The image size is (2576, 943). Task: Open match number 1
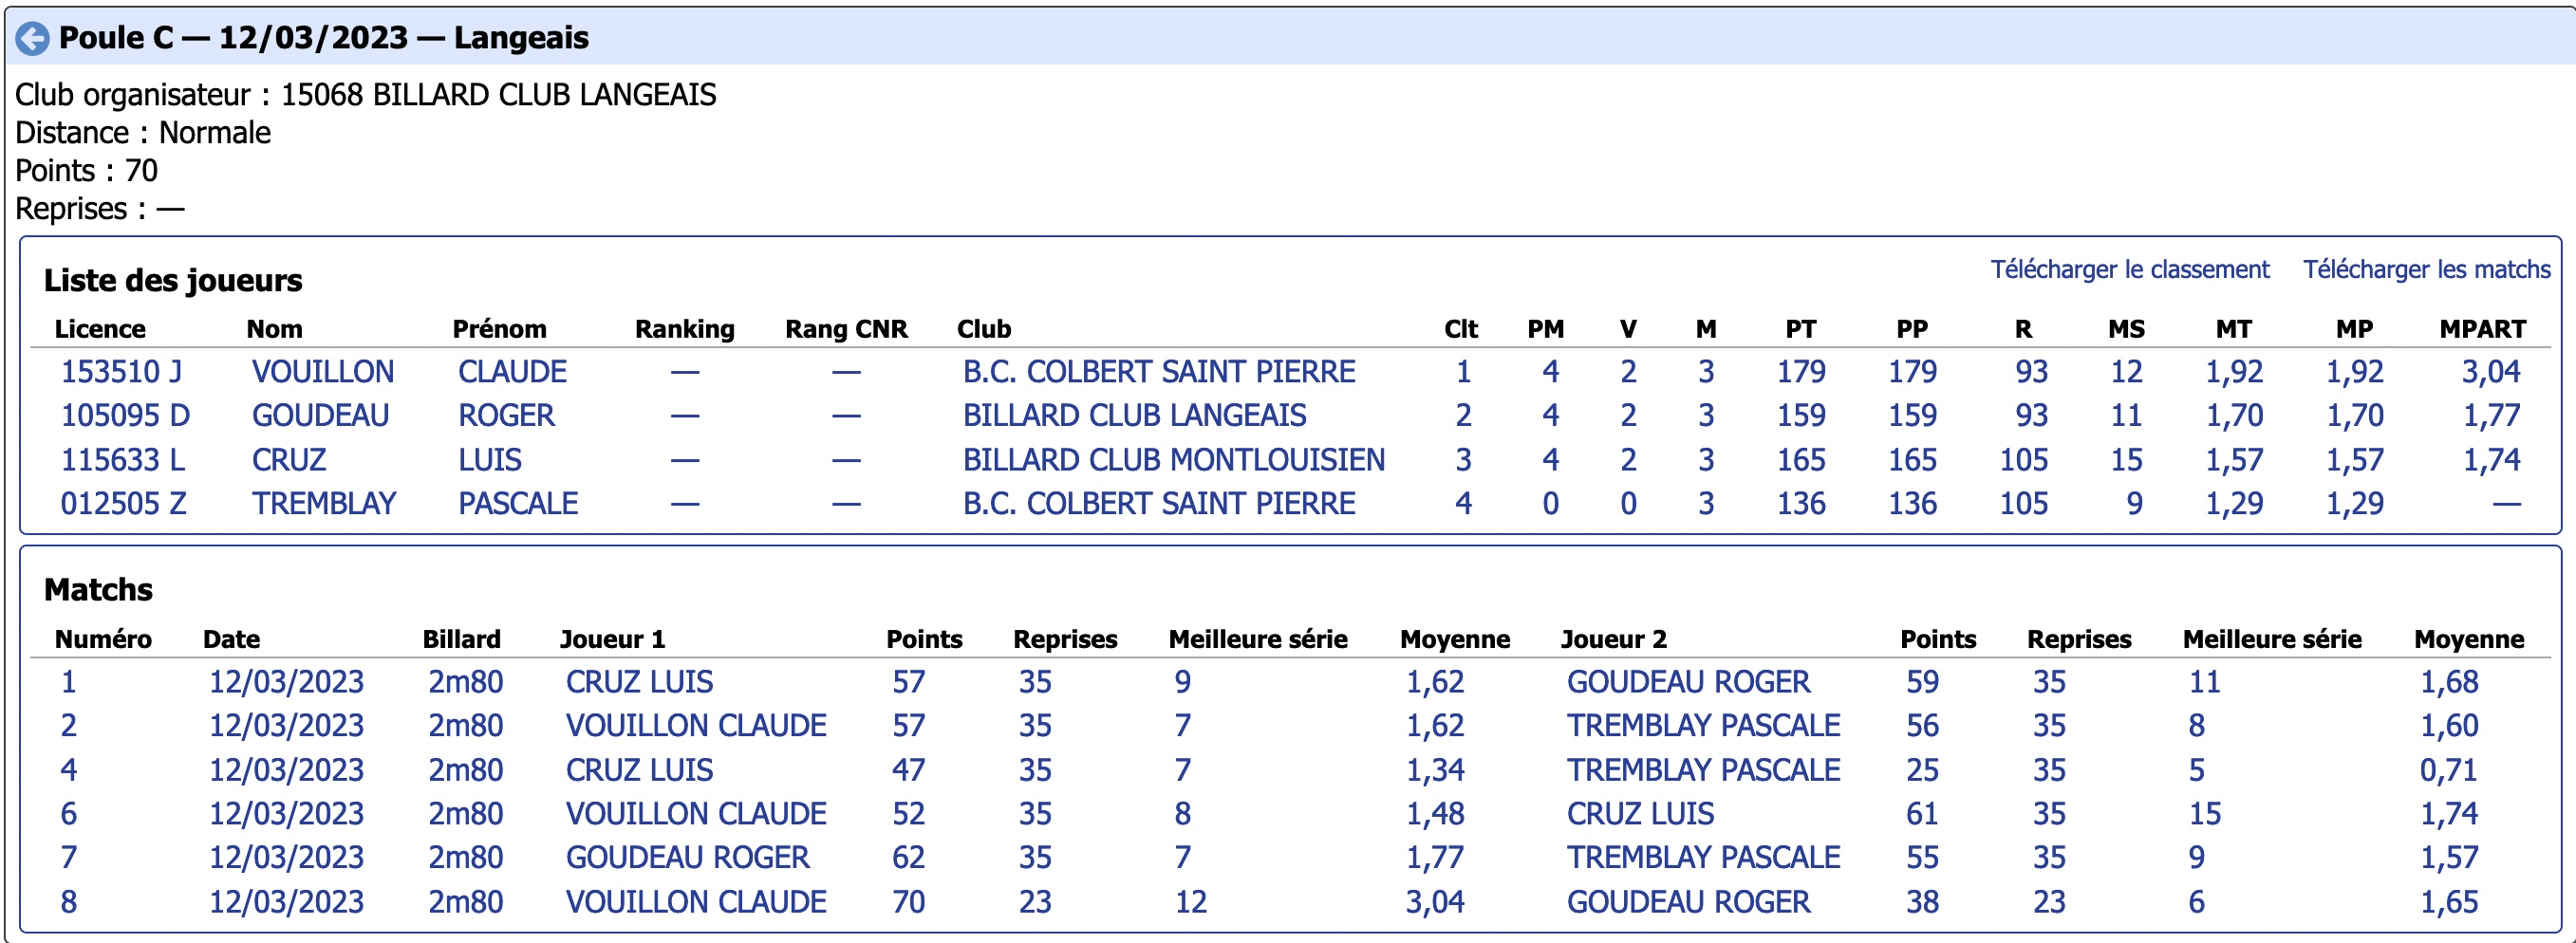(x=68, y=682)
